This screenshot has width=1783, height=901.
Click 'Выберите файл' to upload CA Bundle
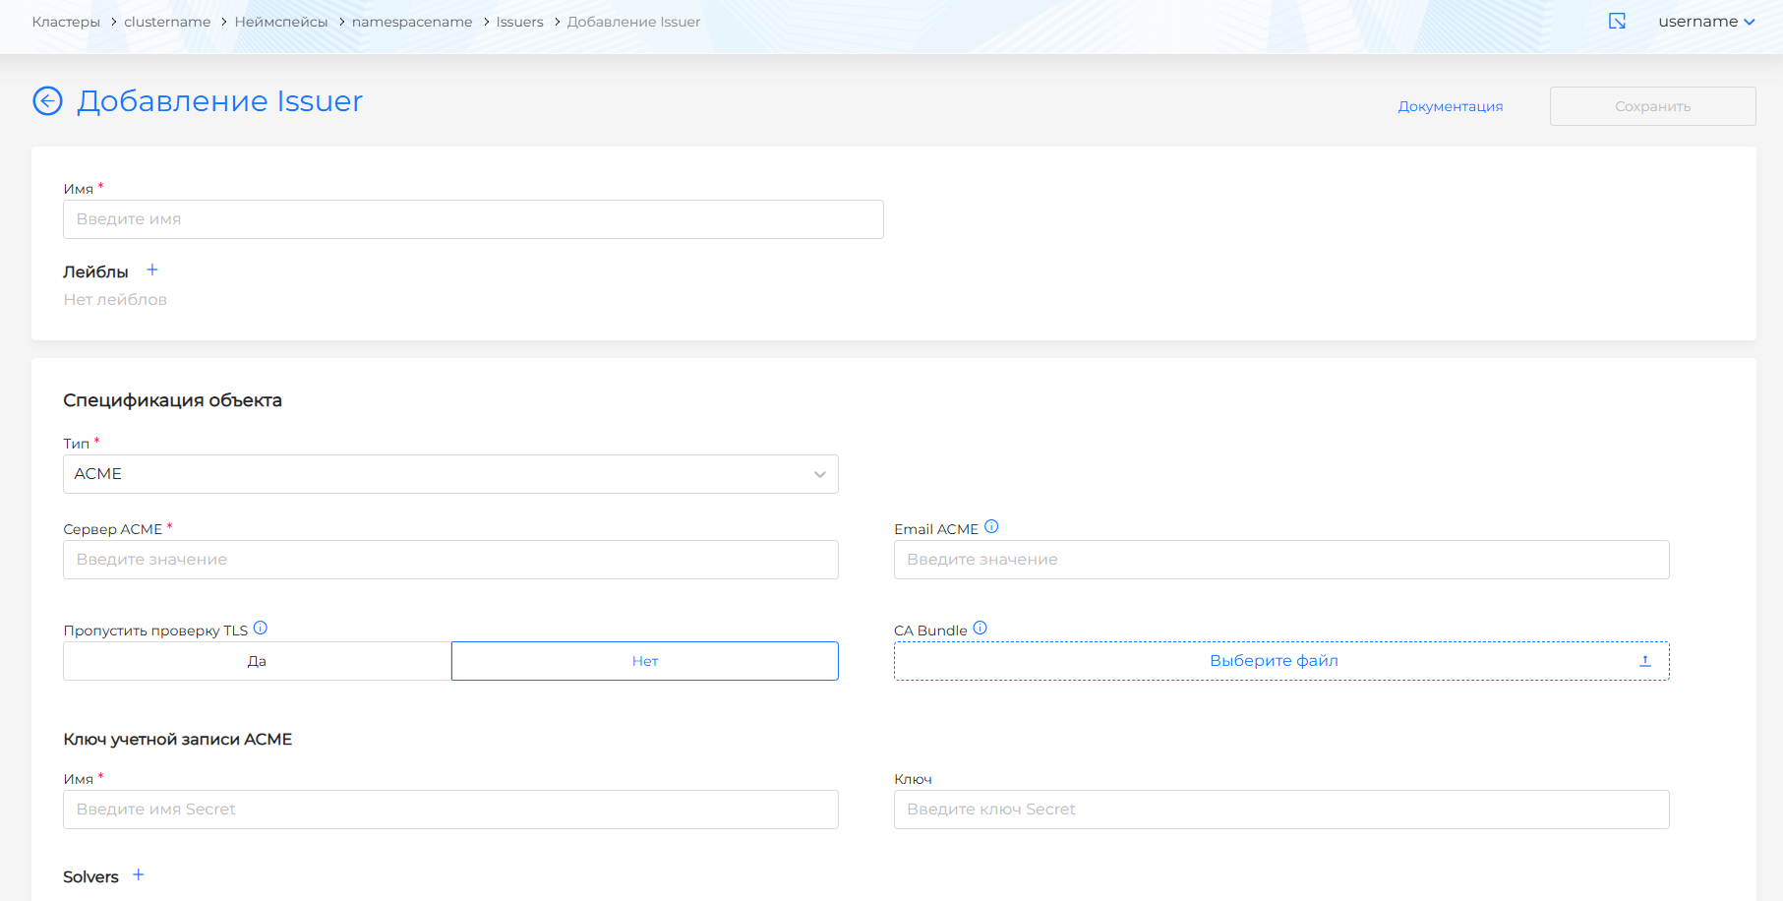point(1273,661)
